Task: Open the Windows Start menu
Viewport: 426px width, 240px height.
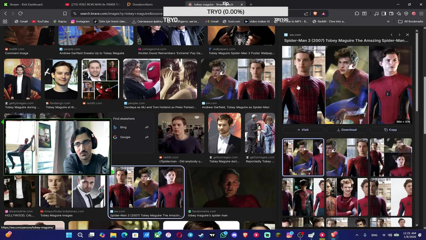Action: [69, 235]
